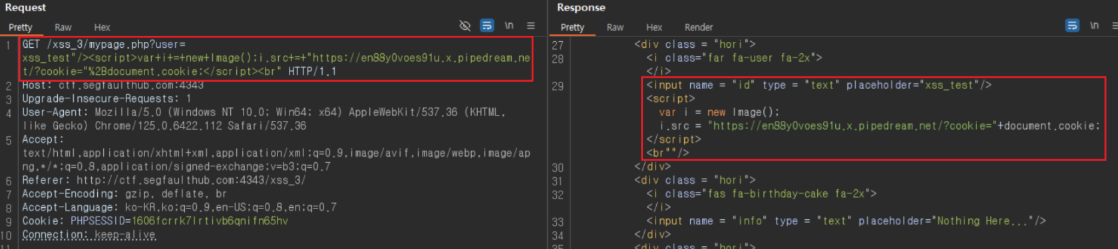This screenshot has width=1118, height=249.
Task: Click the opening <script> tag in response
Action: coord(671,98)
